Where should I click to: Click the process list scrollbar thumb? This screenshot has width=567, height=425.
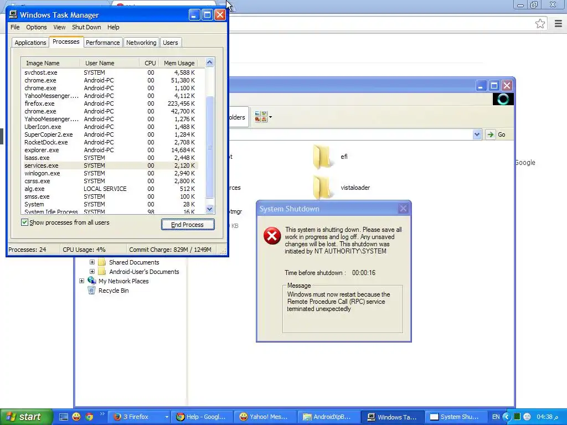point(209,147)
